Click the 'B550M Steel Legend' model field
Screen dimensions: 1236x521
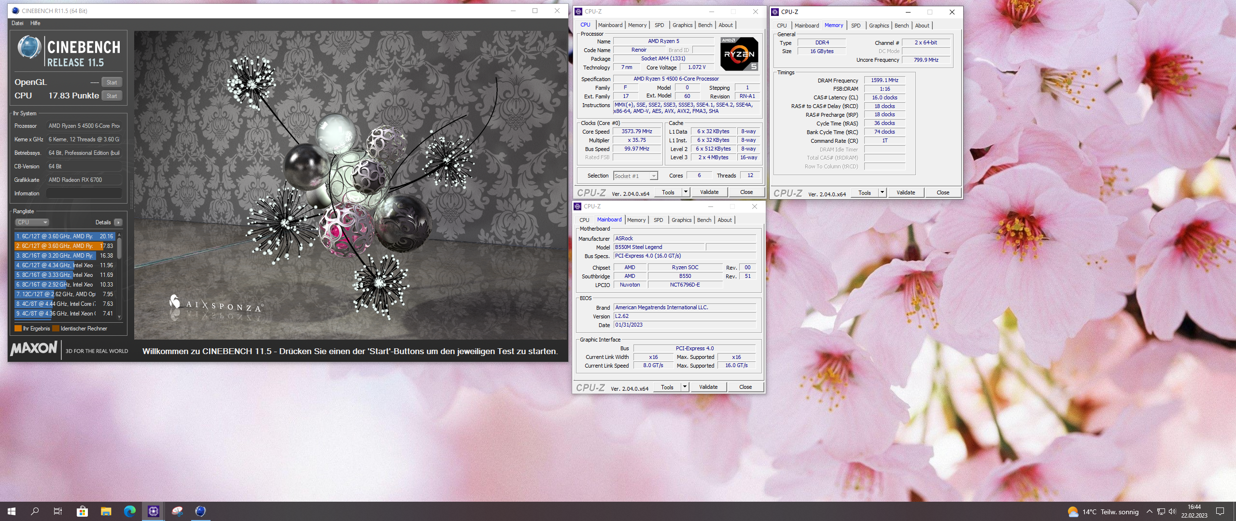click(660, 247)
